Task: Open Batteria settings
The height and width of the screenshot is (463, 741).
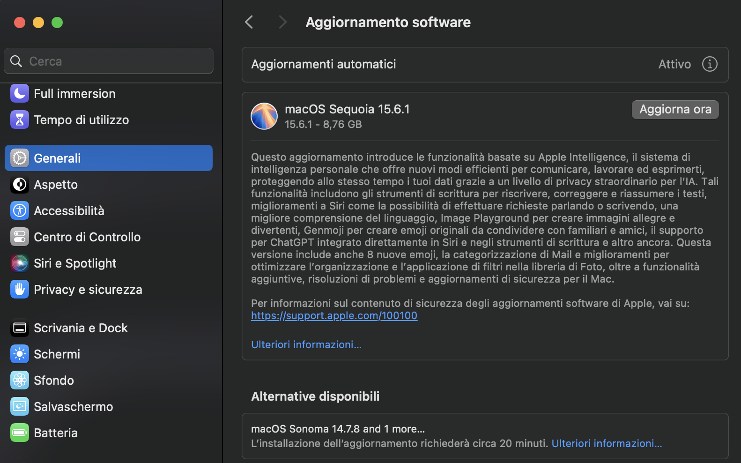Action: pyautogui.click(x=109, y=433)
